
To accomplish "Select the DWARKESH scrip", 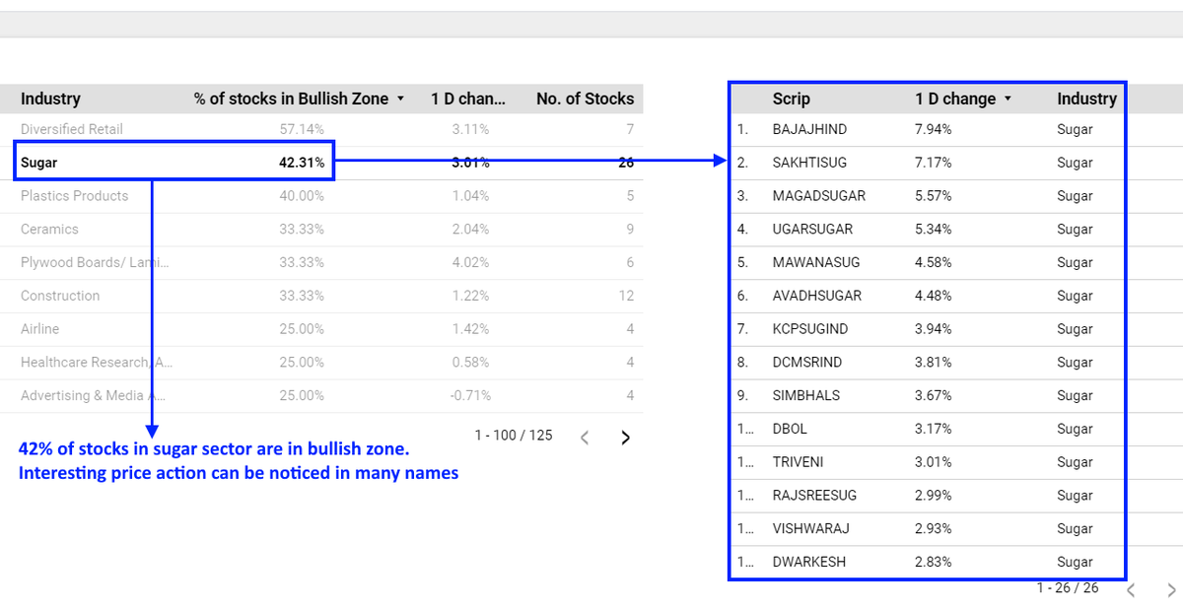I will coord(808,564).
